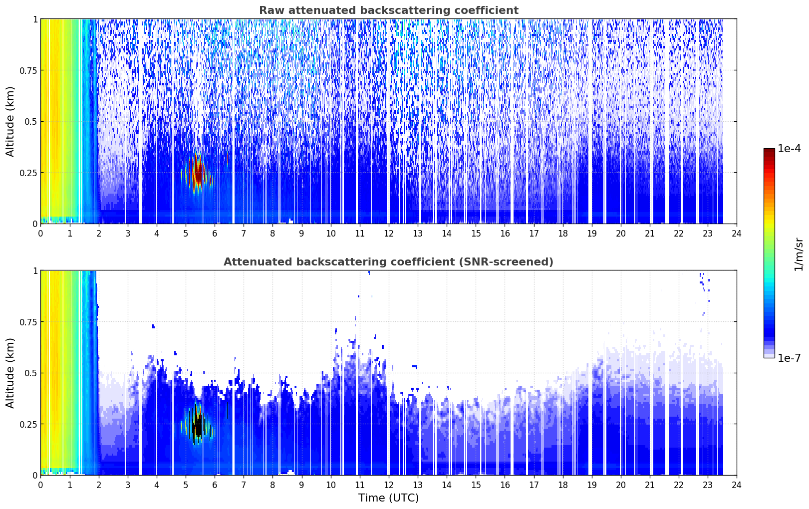The width and height of the screenshot is (809, 509).
Task: Click the 'Raw attenuated backscattering coefficient' title
Action: (x=388, y=10)
